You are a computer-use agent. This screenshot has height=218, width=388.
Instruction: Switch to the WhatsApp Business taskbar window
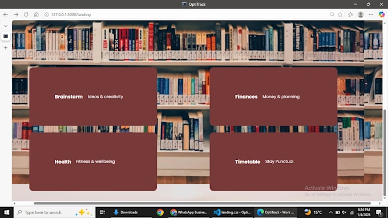pyautogui.click(x=189, y=212)
